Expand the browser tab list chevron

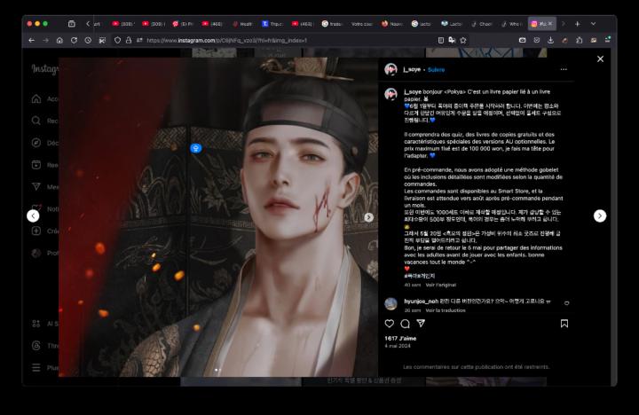pyautogui.click(x=593, y=23)
